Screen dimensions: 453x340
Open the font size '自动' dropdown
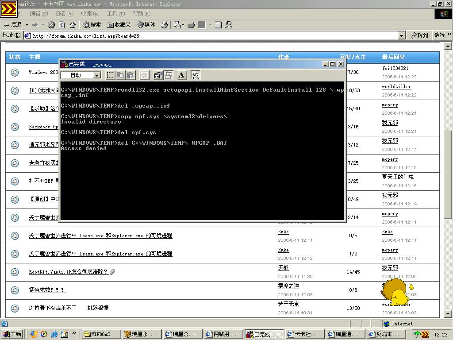(x=96, y=75)
